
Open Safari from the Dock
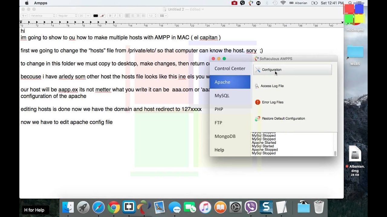coord(99,207)
